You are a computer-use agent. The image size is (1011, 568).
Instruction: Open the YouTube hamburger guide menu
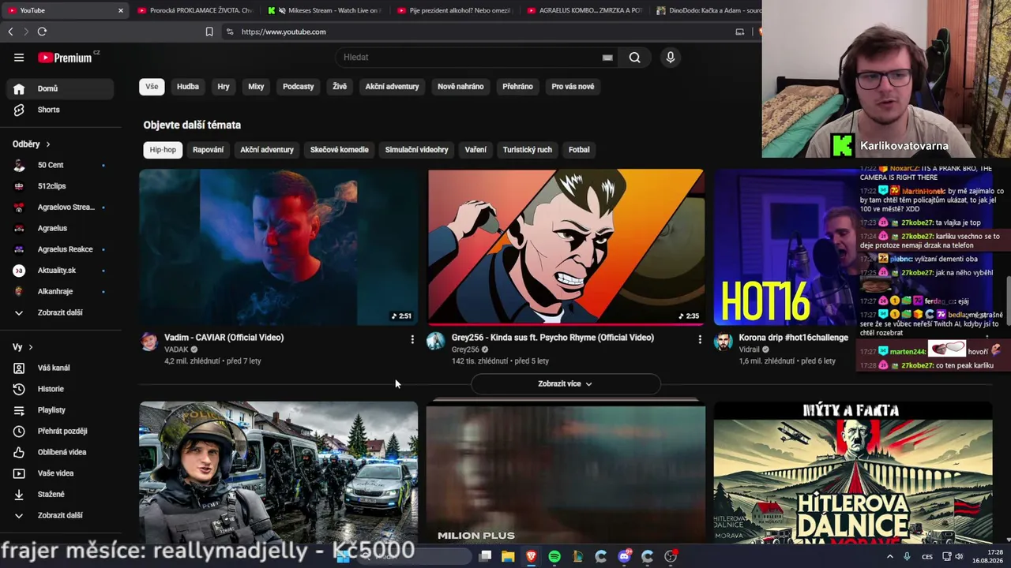[x=19, y=57]
